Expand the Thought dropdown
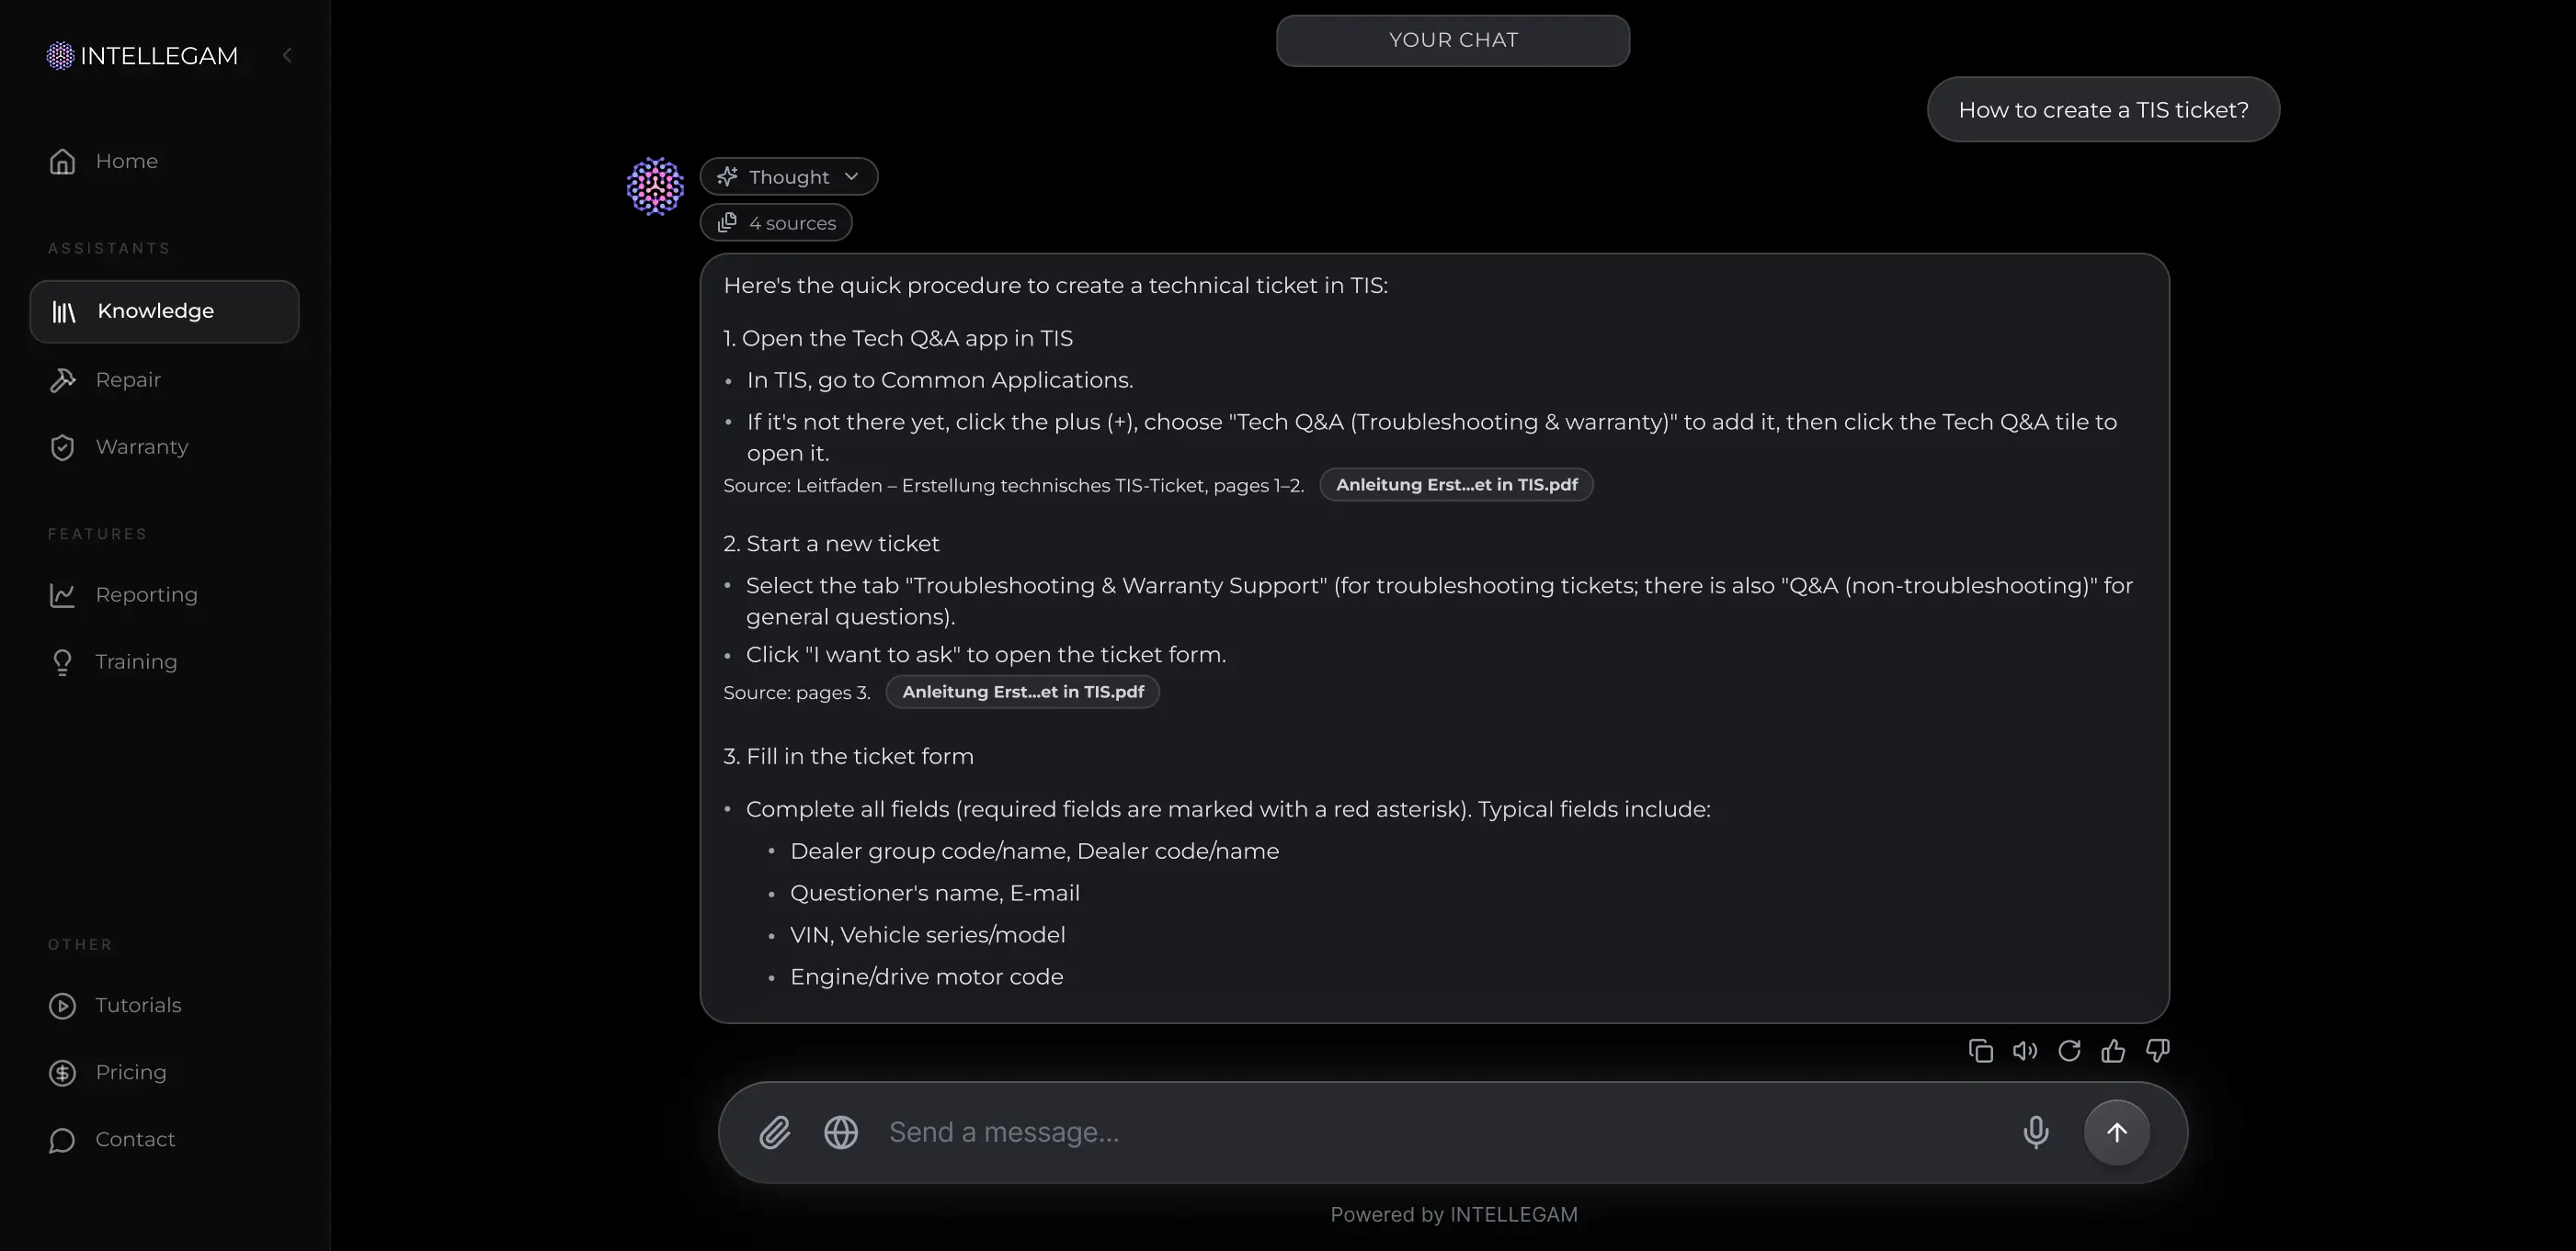 point(789,177)
